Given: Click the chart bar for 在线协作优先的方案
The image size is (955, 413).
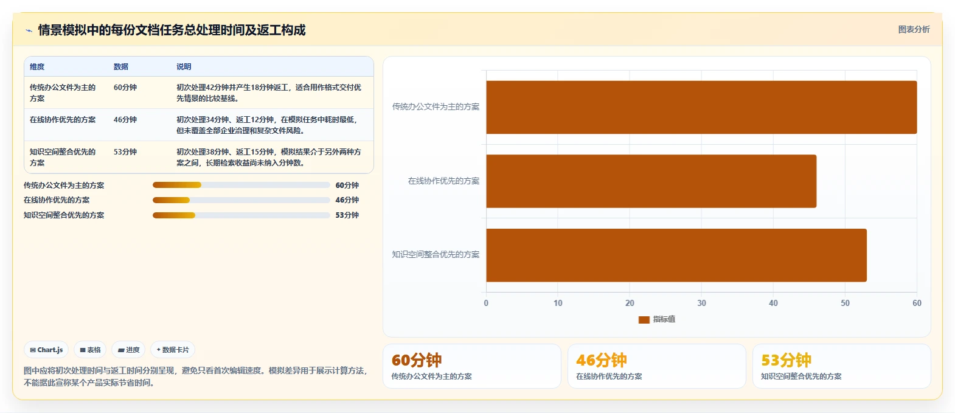Looking at the screenshot, I should click(x=651, y=181).
